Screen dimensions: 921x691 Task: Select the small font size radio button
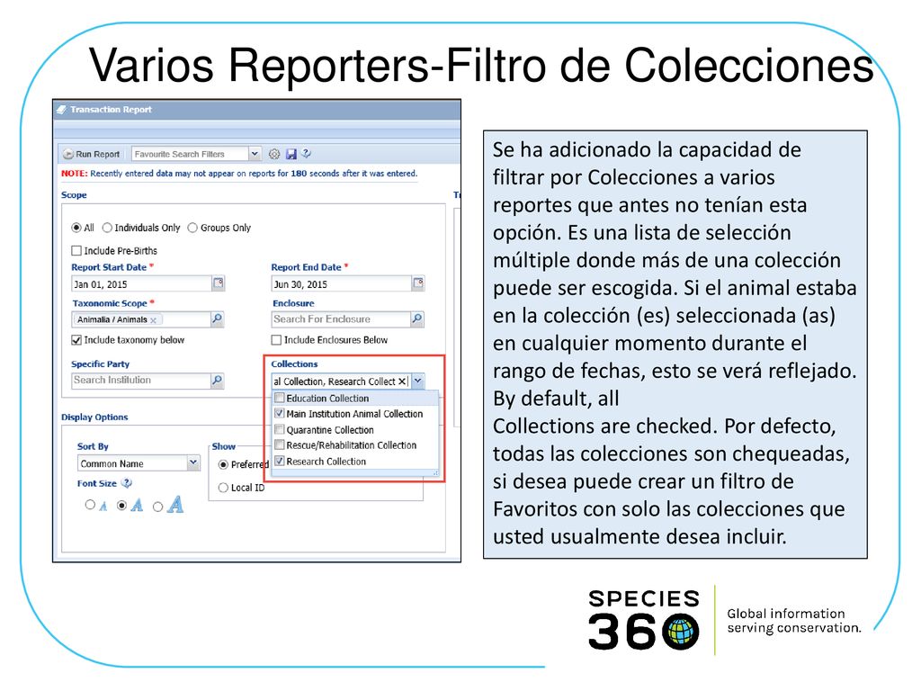(x=90, y=504)
